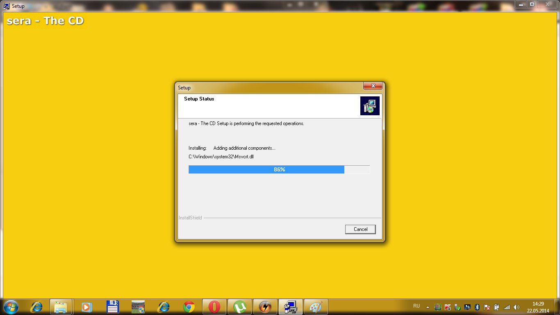Switch to uTorrent in the taskbar

tap(240, 307)
